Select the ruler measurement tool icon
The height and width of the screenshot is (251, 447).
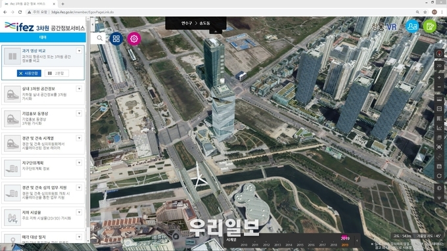point(439,99)
